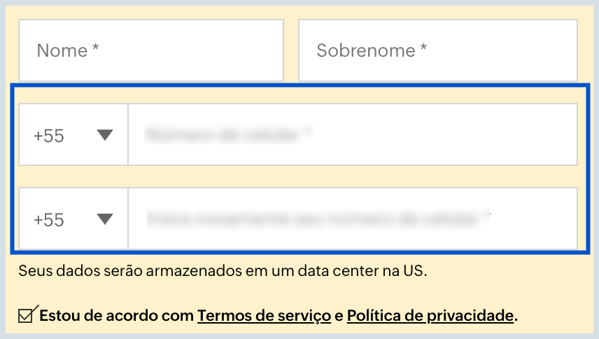
Task: Select the +55 code beside the re-enter number field
Action: pyautogui.click(x=49, y=220)
